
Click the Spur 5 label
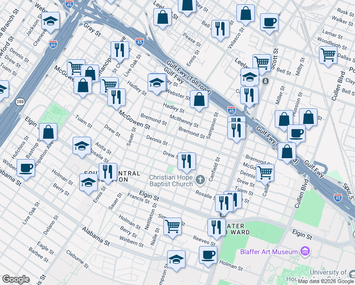[349, 191]
